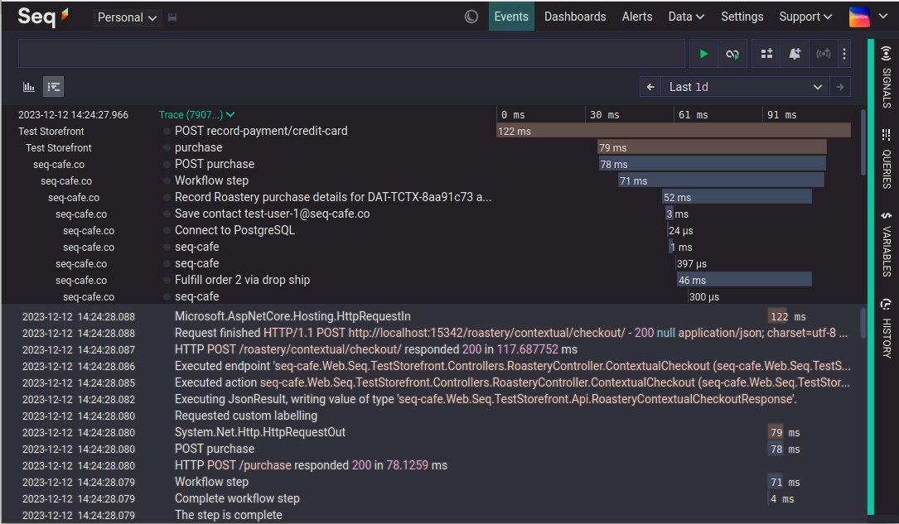Click the Seq logo

pyautogui.click(x=43, y=17)
